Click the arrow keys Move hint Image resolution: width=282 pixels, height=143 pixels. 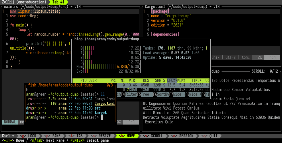pyautogui.click(x=13, y=140)
